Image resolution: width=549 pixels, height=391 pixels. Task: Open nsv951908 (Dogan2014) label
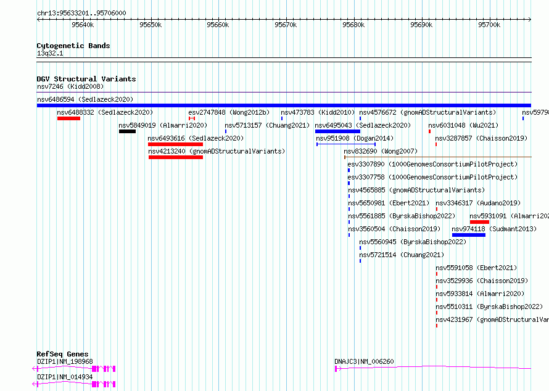[x=355, y=138]
